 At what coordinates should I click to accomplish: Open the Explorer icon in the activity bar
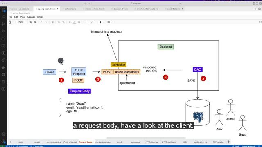tap(3, 10)
